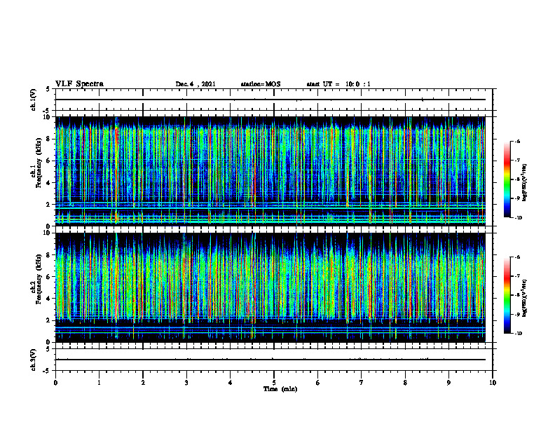Click the "-6" tick on ch.1 colorbar
The image size is (555, 429).
pos(517,142)
